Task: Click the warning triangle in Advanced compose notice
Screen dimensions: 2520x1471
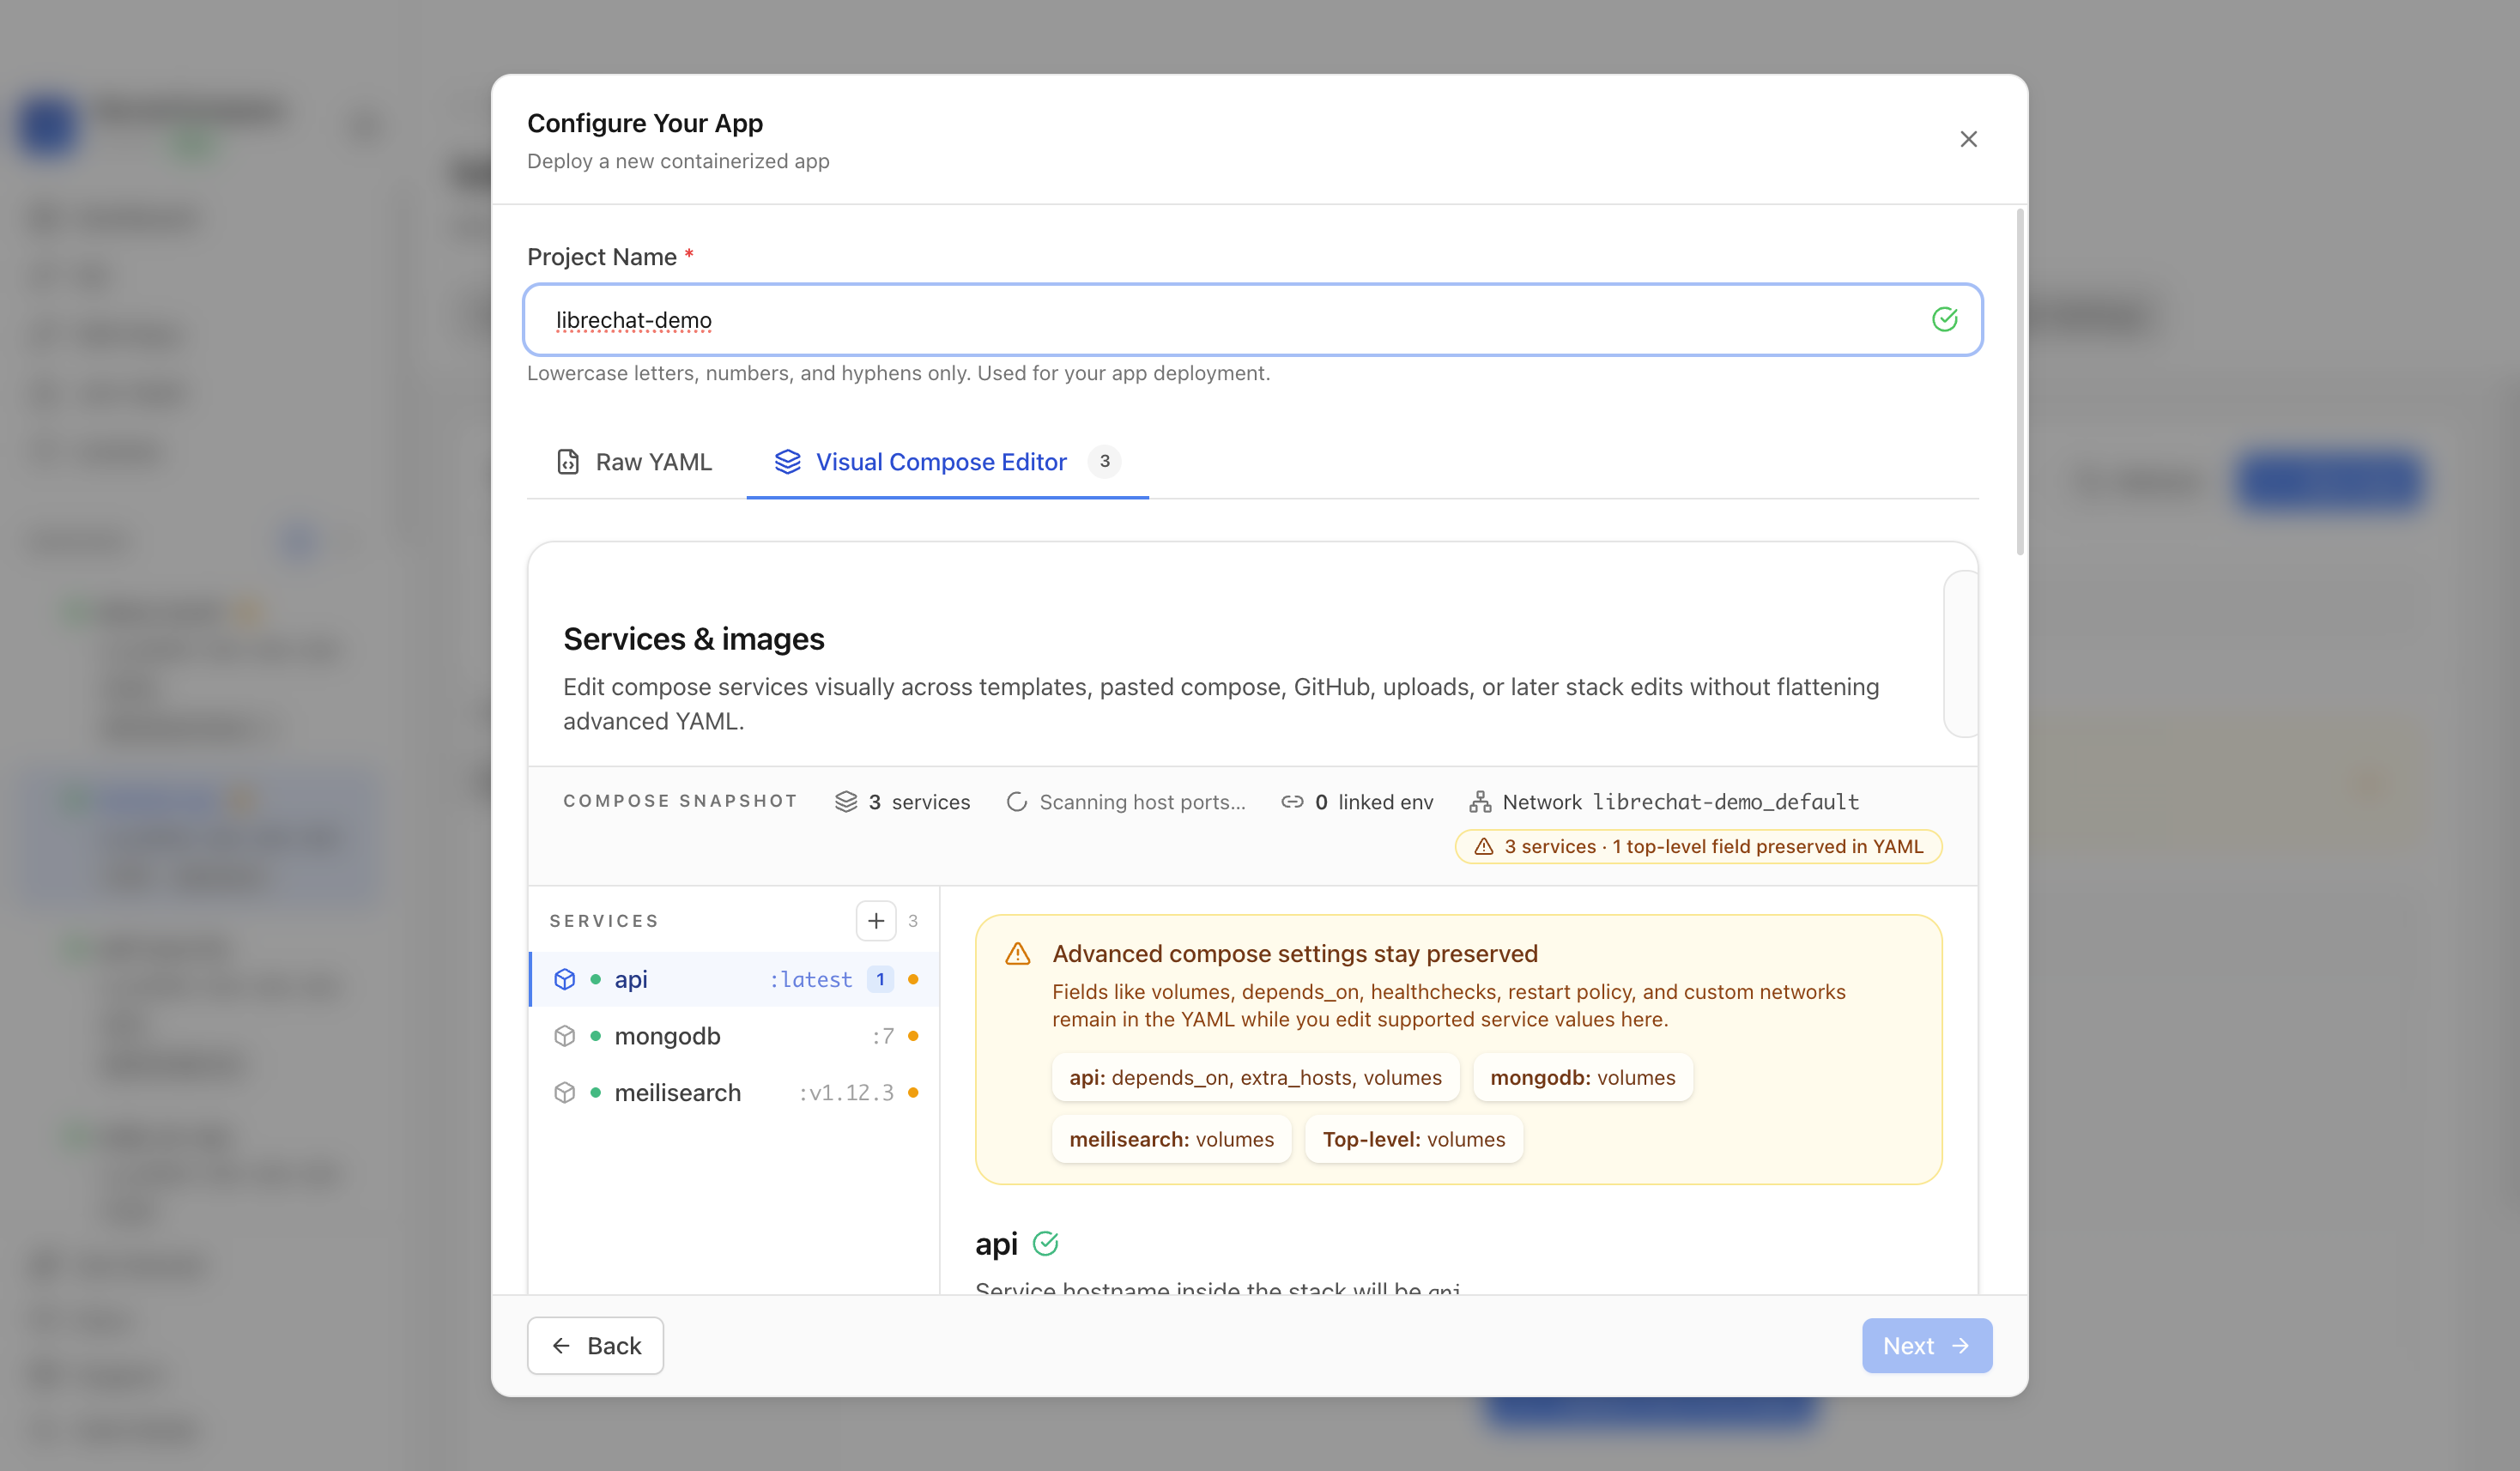Action: [1017, 954]
